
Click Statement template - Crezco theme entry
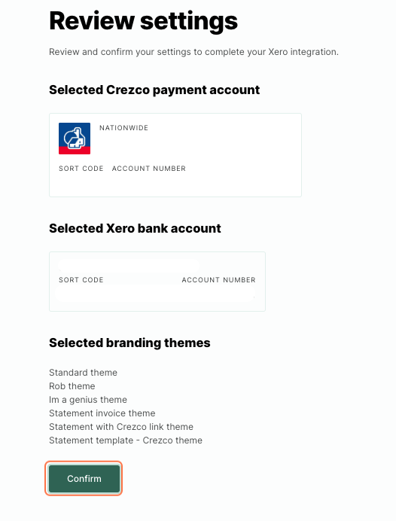pos(126,440)
